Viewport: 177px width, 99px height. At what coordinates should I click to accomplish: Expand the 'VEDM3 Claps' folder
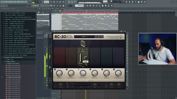[10, 59]
